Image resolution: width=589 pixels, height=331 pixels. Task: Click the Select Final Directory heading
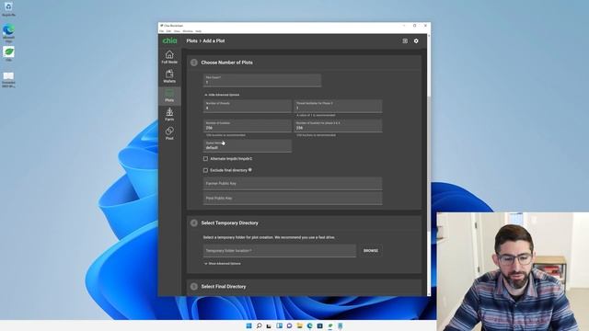tap(224, 286)
